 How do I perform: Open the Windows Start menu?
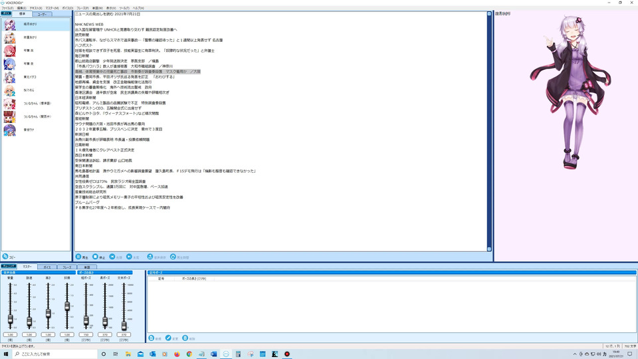pos(6,354)
